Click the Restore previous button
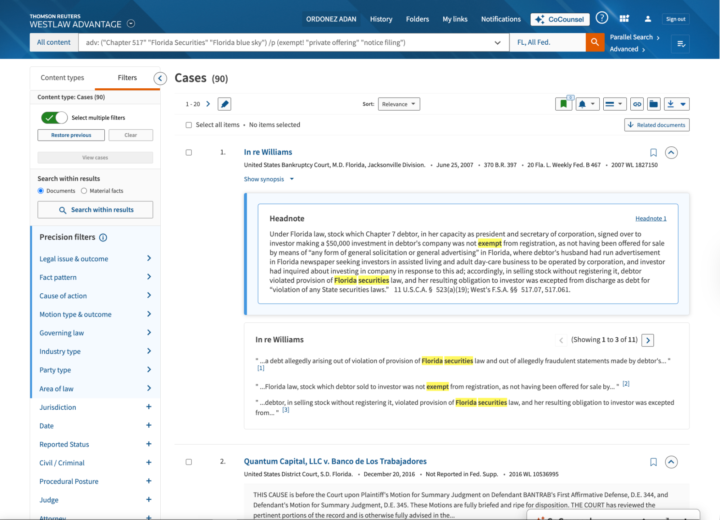 tap(71, 135)
